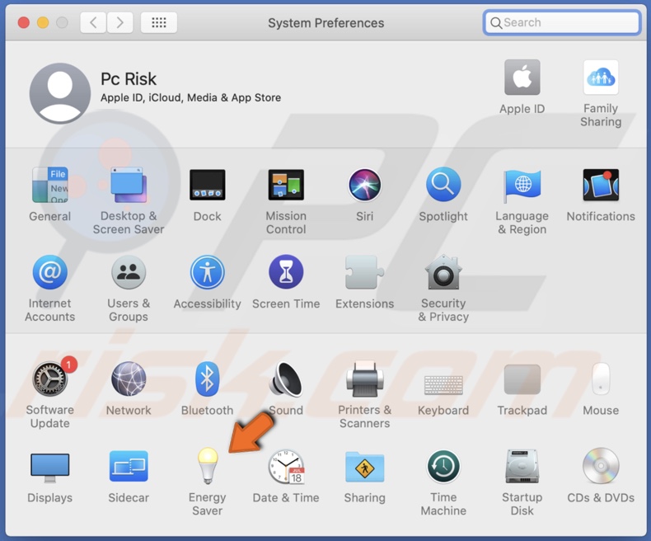Open Software Update pane

[49, 380]
